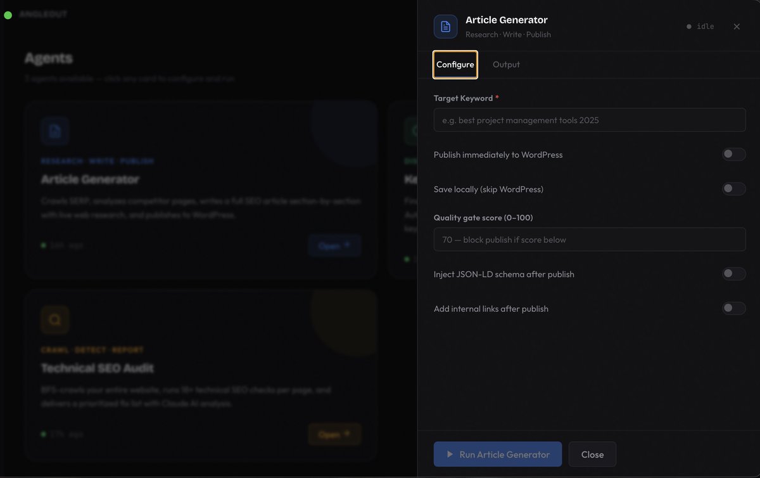Click the green status dot at top left
This screenshot has width=760, height=478.
point(8,14)
